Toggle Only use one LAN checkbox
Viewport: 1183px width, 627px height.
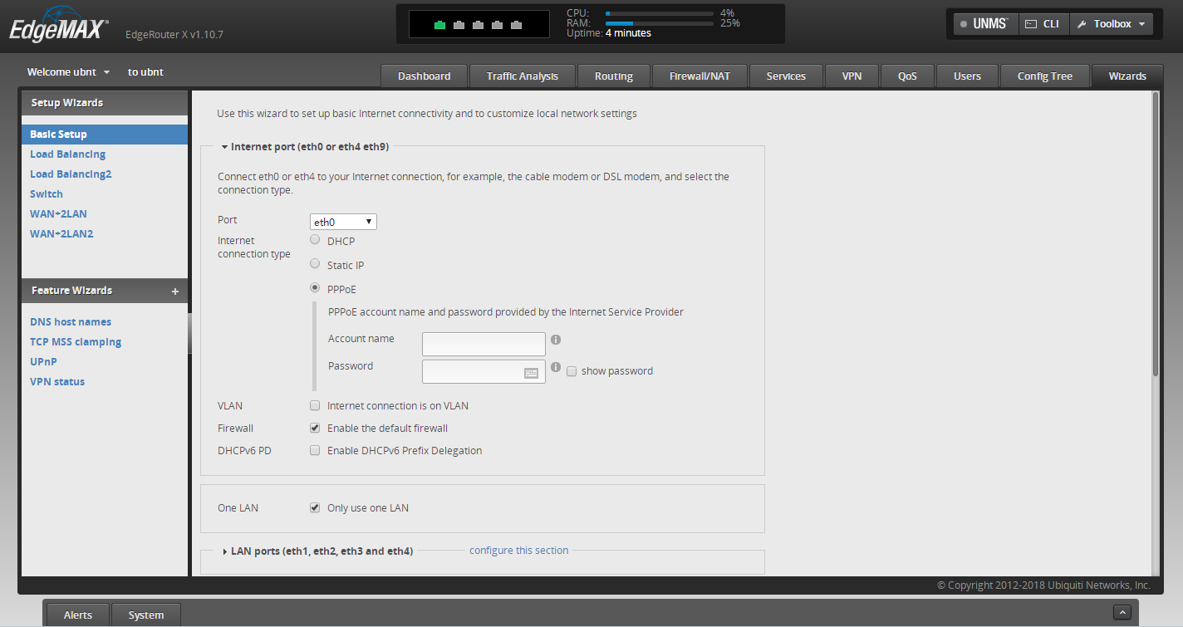[315, 508]
